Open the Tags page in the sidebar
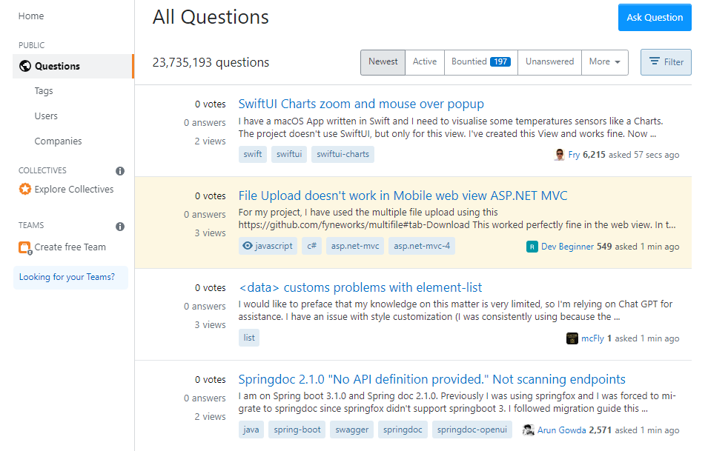The height and width of the screenshot is (451, 708). click(x=44, y=91)
